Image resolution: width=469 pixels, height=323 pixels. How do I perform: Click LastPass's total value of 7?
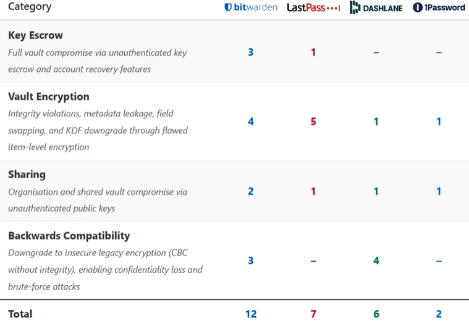tap(313, 314)
